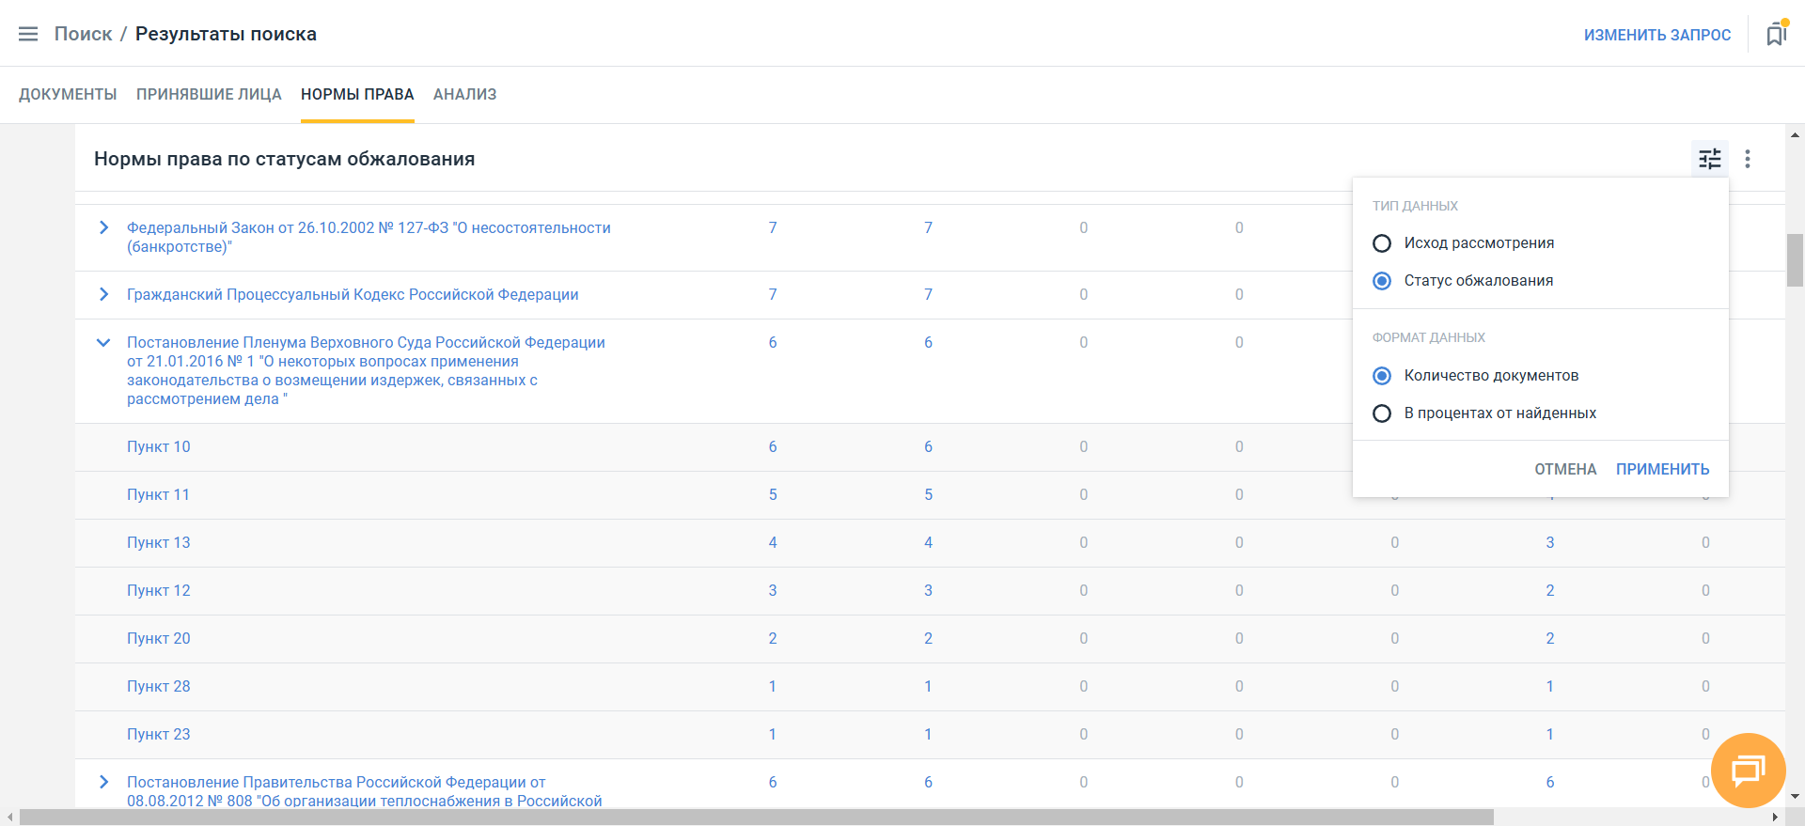
Task: Switch to the ДОКУМЕНТЫ tab
Action: [68, 94]
